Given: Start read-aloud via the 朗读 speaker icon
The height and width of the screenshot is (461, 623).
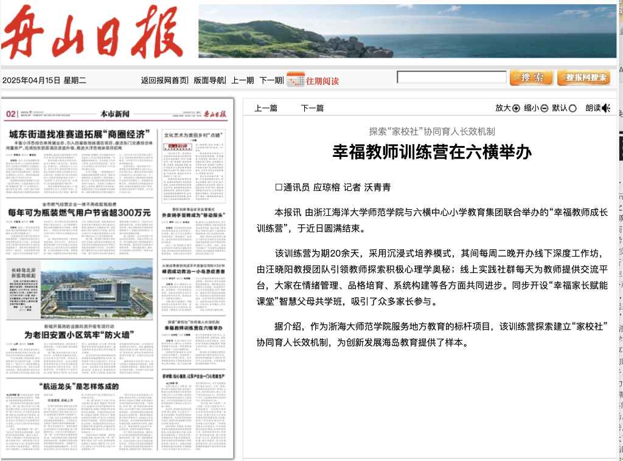Looking at the screenshot, I should [x=604, y=107].
